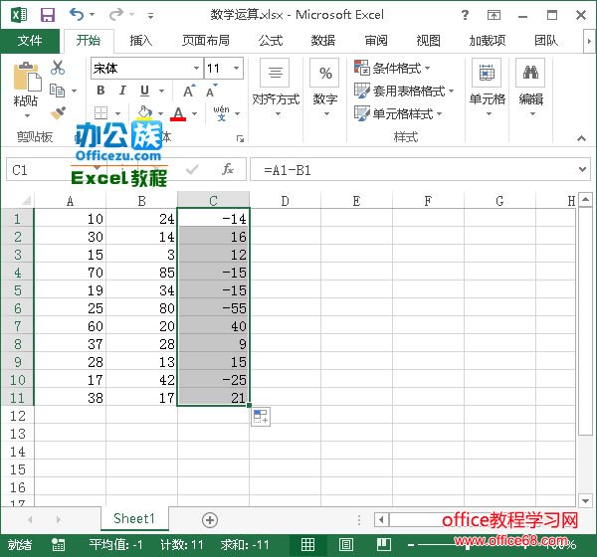Screen dimensions: 597x557
Task: Open the number (数字) percent group
Action: 325,88
